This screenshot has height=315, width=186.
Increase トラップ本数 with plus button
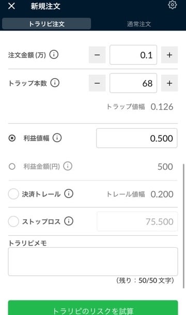(169, 83)
